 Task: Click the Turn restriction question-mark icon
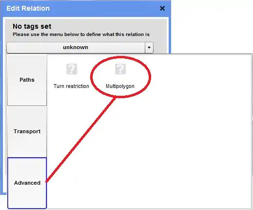pos(72,69)
